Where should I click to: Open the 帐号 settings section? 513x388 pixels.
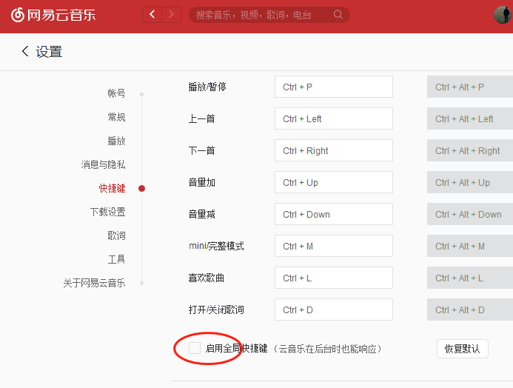(x=116, y=93)
